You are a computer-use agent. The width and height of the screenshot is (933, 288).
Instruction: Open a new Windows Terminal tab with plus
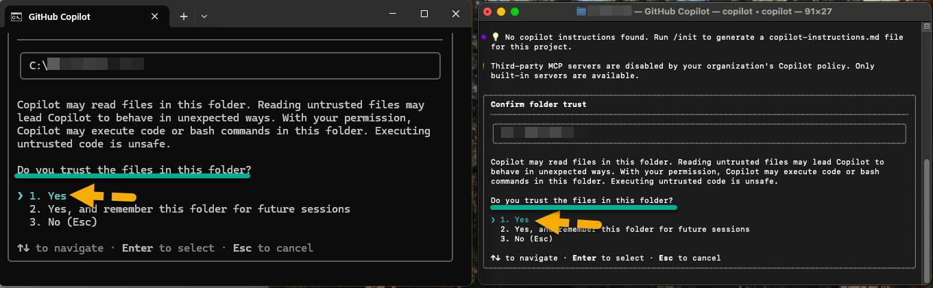(x=184, y=16)
